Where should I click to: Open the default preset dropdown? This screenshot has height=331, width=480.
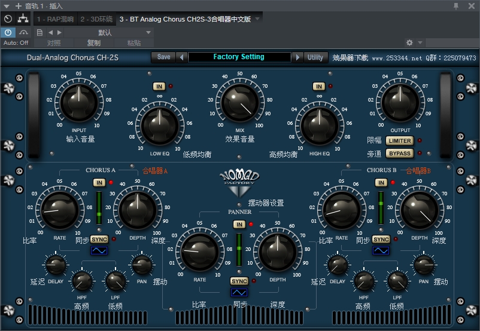tap(109, 32)
